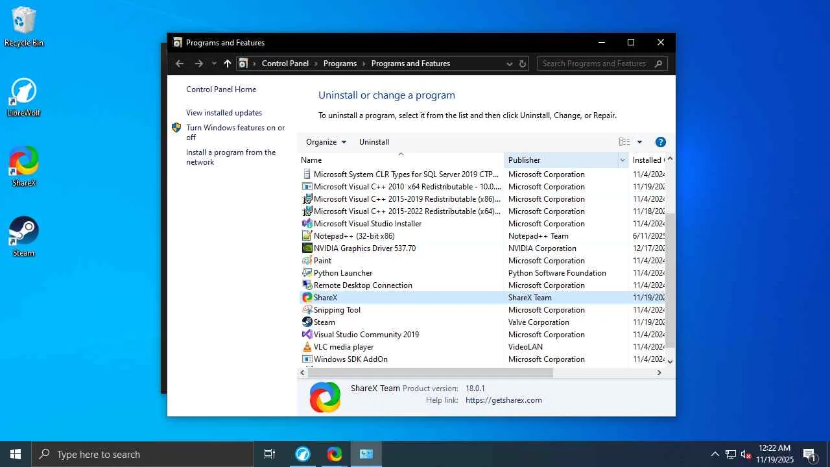
Task: Click the Python Launcher icon
Action: [307, 273]
